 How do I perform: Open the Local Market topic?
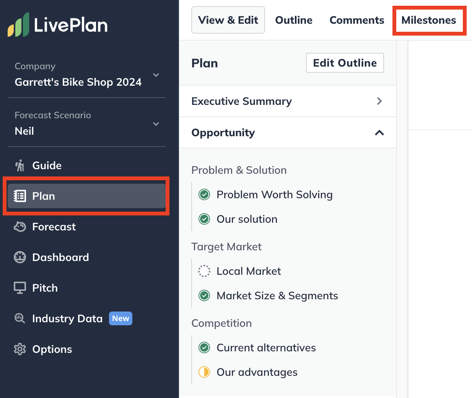tap(249, 271)
